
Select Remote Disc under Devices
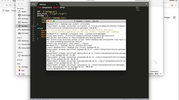pyautogui.click(x=24, y=56)
